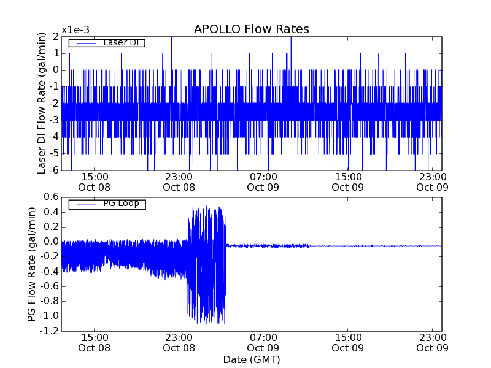Click the 0.6 tick on the PG plot axis
This screenshot has width=491, height=368.
(50, 197)
